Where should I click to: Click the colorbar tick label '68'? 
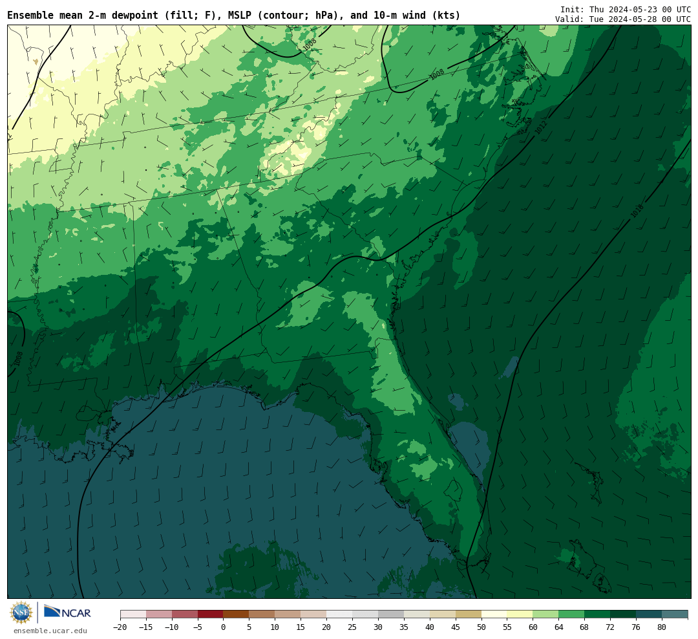584,627
